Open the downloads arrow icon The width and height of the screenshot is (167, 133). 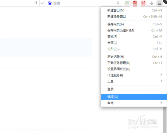[x=152, y=3]
